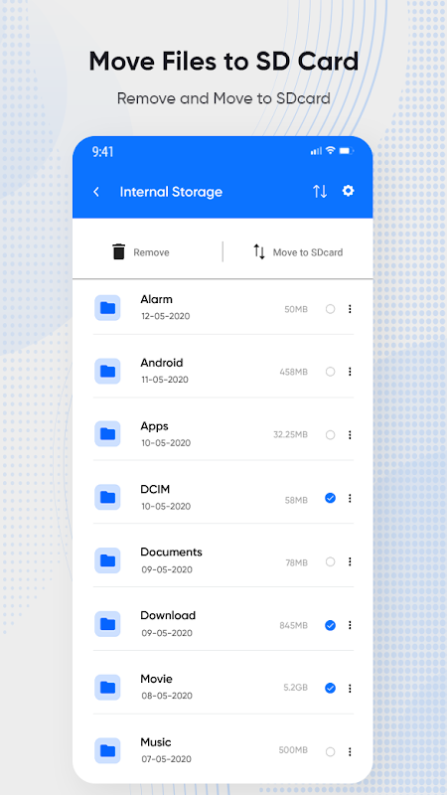This screenshot has width=447, height=795.
Task: Open the Alarm folder icon
Action: (107, 308)
